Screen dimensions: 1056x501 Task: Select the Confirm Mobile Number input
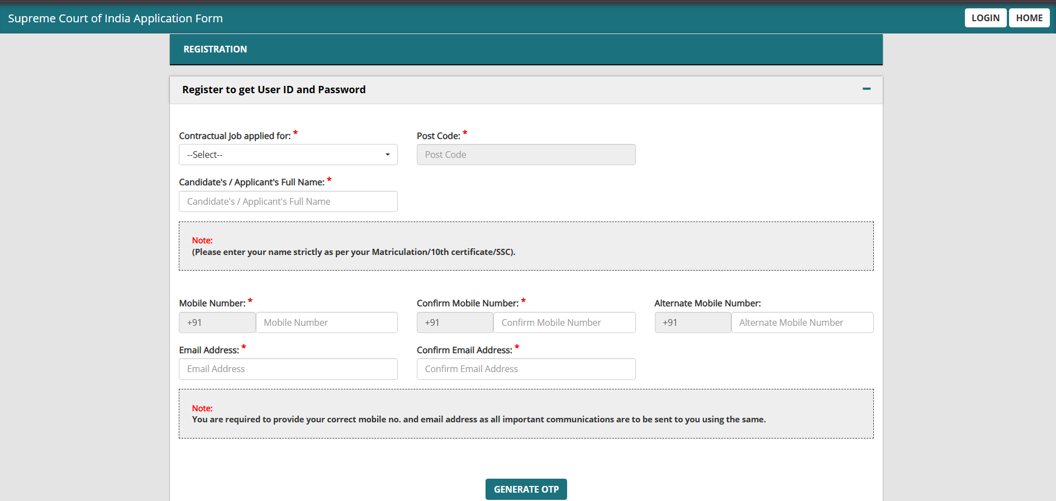564,322
